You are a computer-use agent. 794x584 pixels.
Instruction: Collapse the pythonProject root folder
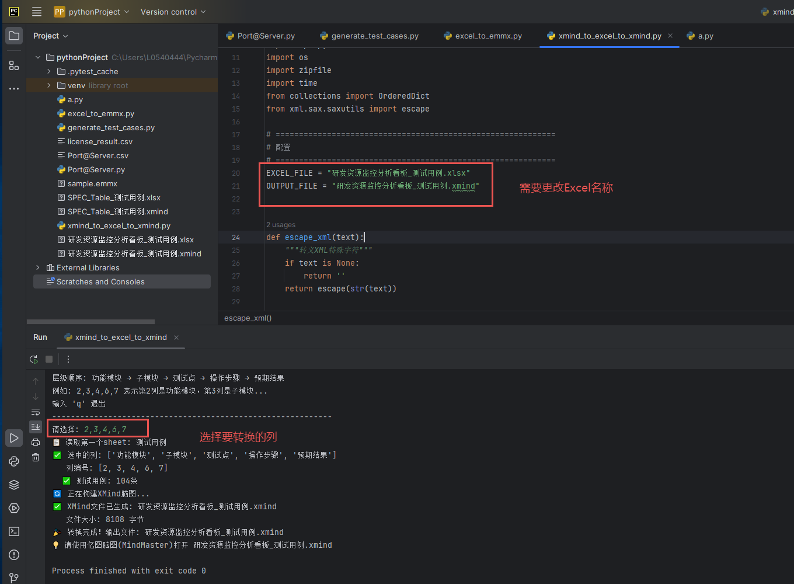[38, 57]
